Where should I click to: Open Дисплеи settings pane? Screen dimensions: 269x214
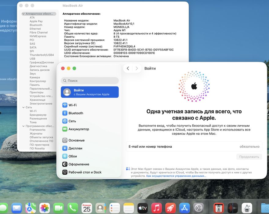tap(90, 148)
